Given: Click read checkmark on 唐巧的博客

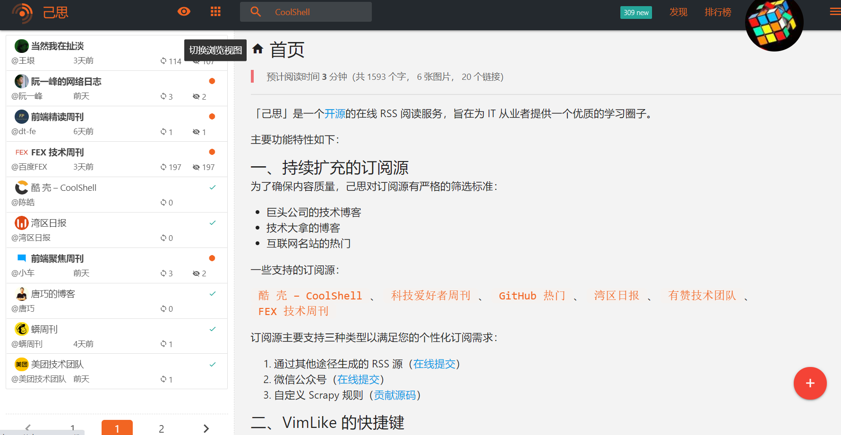Looking at the screenshot, I should tap(213, 294).
